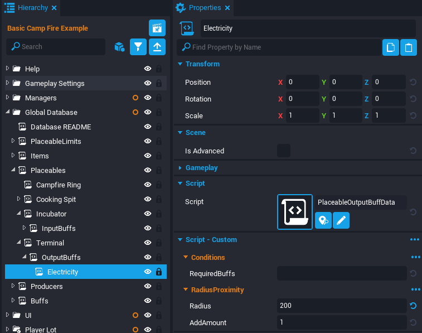The height and width of the screenshot is (333, 422).
Task: Select the Properties tab
Action: 203,8
